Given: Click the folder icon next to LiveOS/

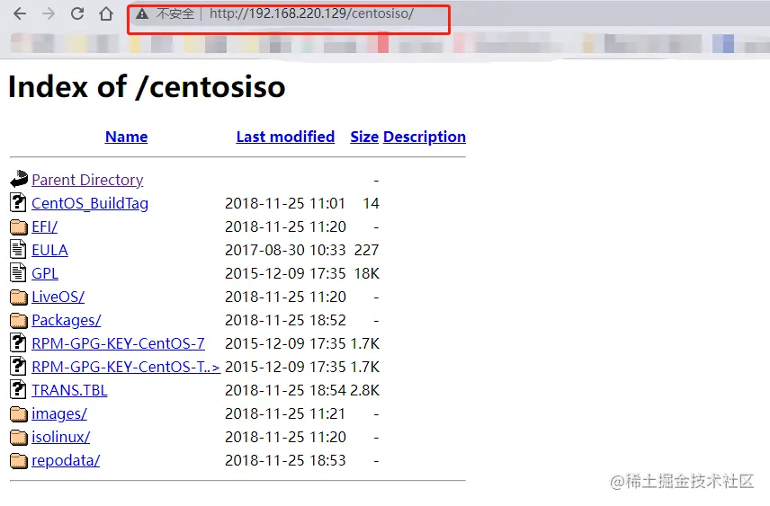Looking at the screenshot, I should click(19, 297).
